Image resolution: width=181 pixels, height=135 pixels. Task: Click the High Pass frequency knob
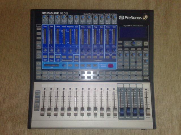point(45,50)
